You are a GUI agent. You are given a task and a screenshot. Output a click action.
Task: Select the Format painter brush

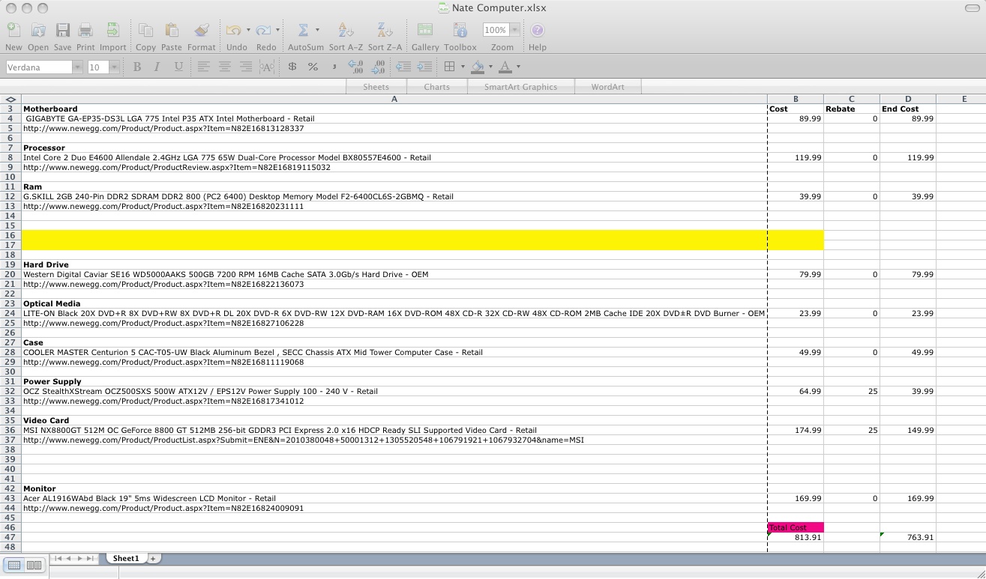(x=201, y=31)
